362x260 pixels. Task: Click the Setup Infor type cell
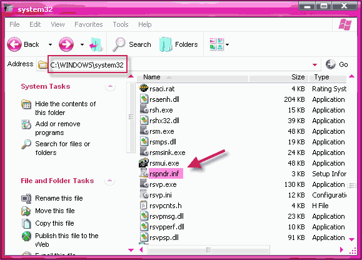[329, 174]
